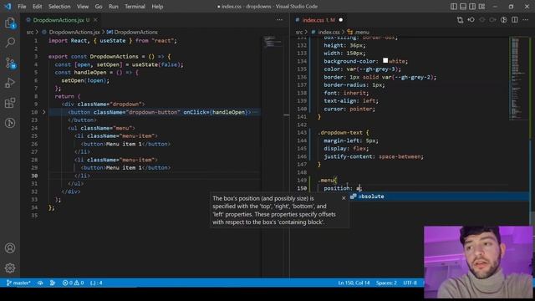This screenshot has height=301, width=535.
Task: Open the Manage gear icon
Action: click(x=10, y=268)
